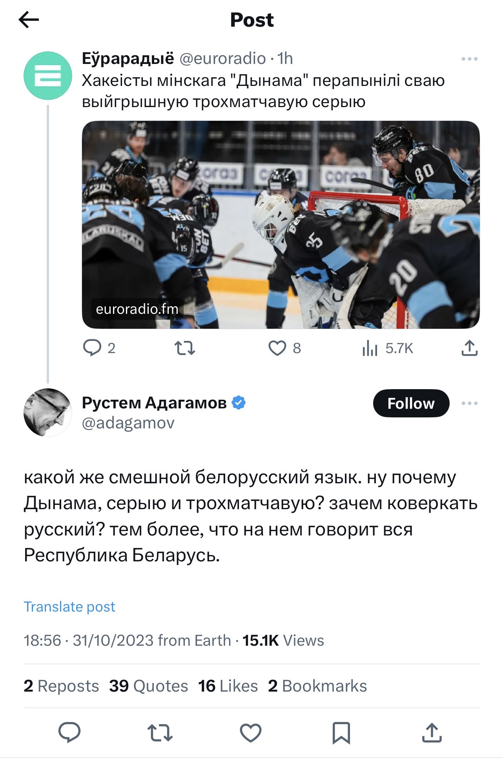Open Рустем Адагамов's profile picture
503x763 pixels.
point(48,412)
